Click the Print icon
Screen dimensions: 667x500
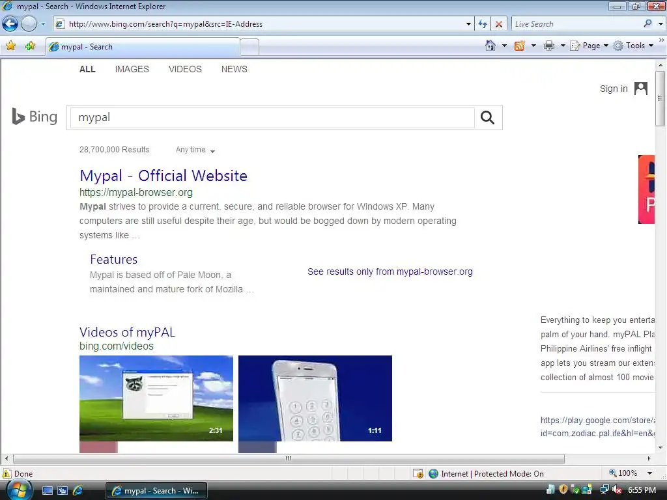pos(549,46)
